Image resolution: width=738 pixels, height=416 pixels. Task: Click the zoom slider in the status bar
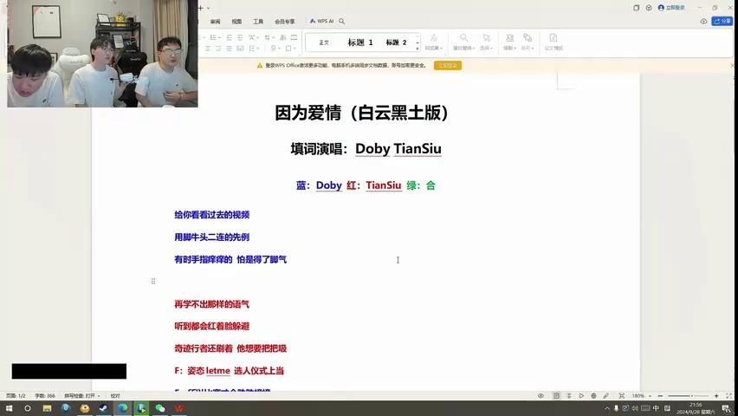pyautogui.click(x=688, y=396)
